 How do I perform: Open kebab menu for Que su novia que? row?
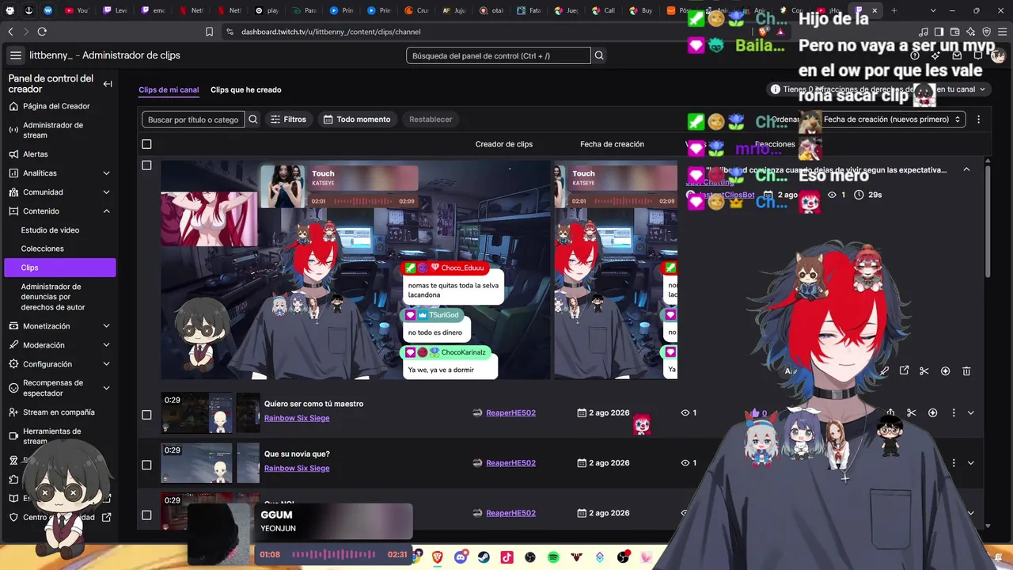coord(954,463)
